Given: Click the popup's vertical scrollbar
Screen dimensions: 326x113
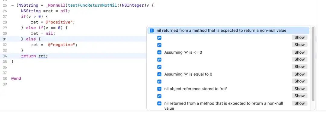Looking at the screenshot, I should (x=312, y=64).
